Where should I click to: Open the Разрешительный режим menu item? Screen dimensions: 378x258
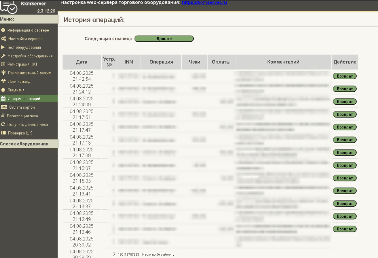pos(29,73)
